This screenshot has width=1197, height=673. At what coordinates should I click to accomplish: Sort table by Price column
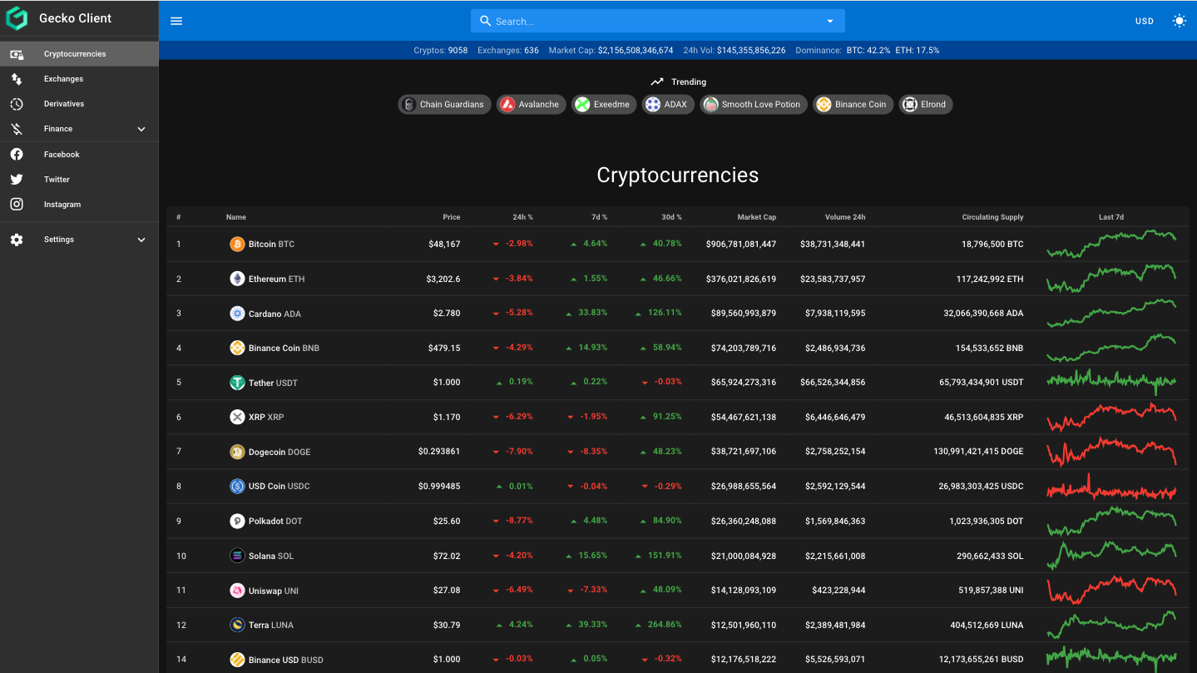pos(452,217)
